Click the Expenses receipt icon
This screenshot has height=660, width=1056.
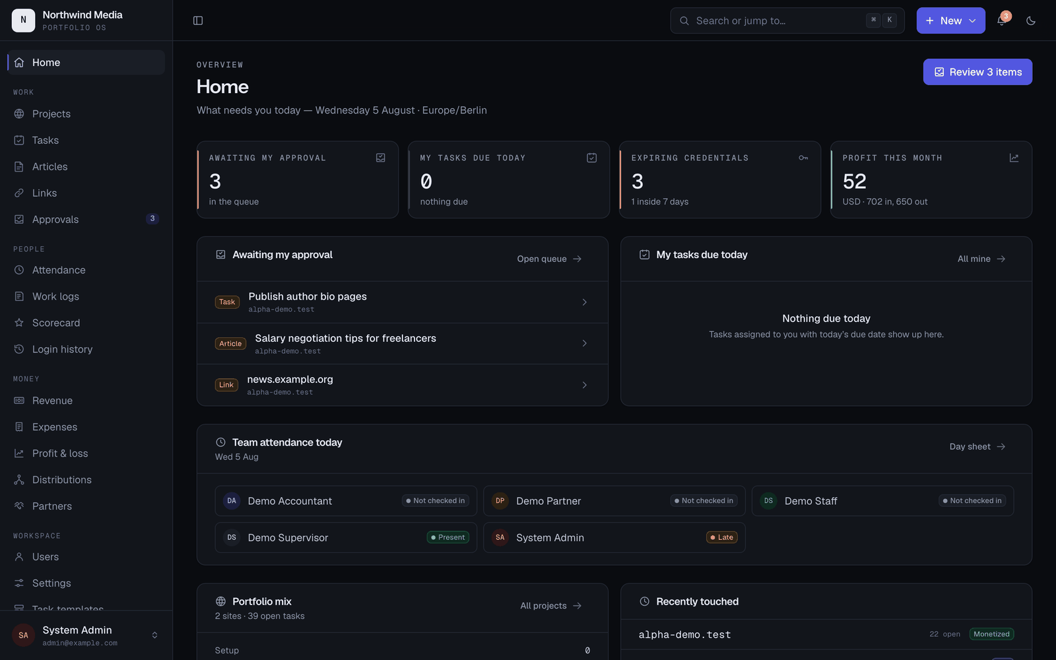[x=19, y=427]
